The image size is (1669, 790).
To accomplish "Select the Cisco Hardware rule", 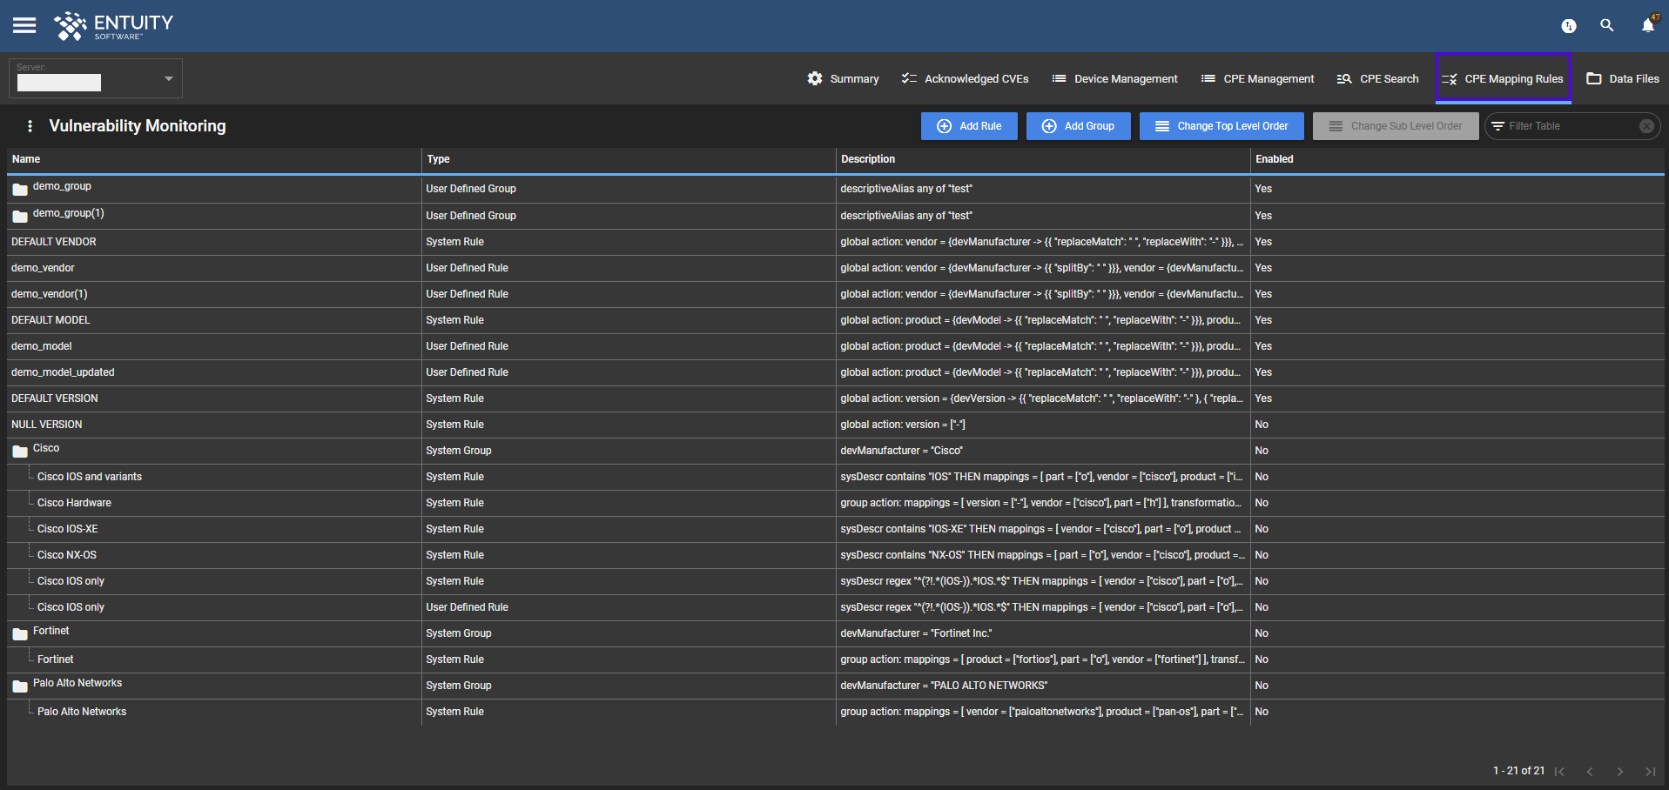I will [x=74, y=503].
